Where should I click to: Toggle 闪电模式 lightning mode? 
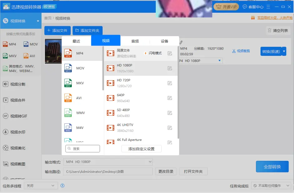coord(153,53)
